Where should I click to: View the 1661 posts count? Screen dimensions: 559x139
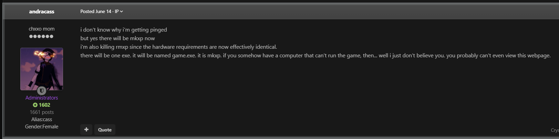(42, 112)
